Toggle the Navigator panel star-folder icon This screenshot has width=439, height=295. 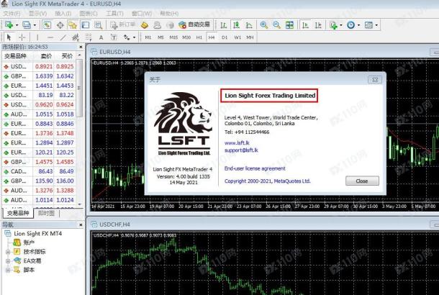(x=73, y=25)
